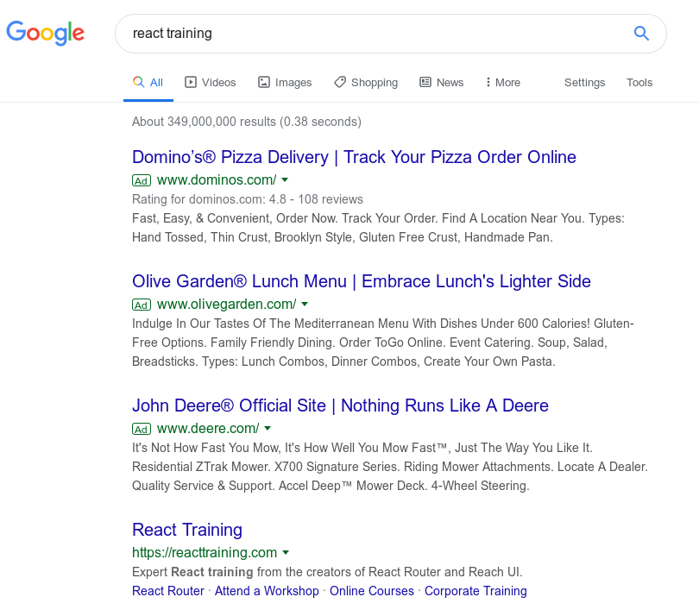Viewport: 699px width, 616px height.
Task: Click the Online Courses sitelink
Action: (372, 591)
